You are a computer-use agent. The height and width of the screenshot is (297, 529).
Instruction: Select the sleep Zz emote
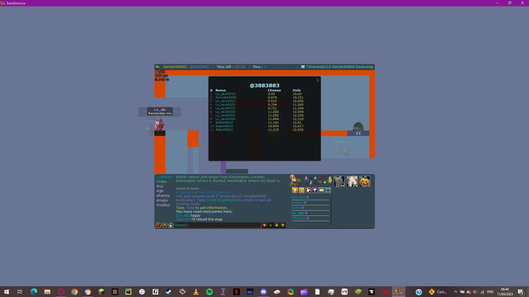pos(311,182)
